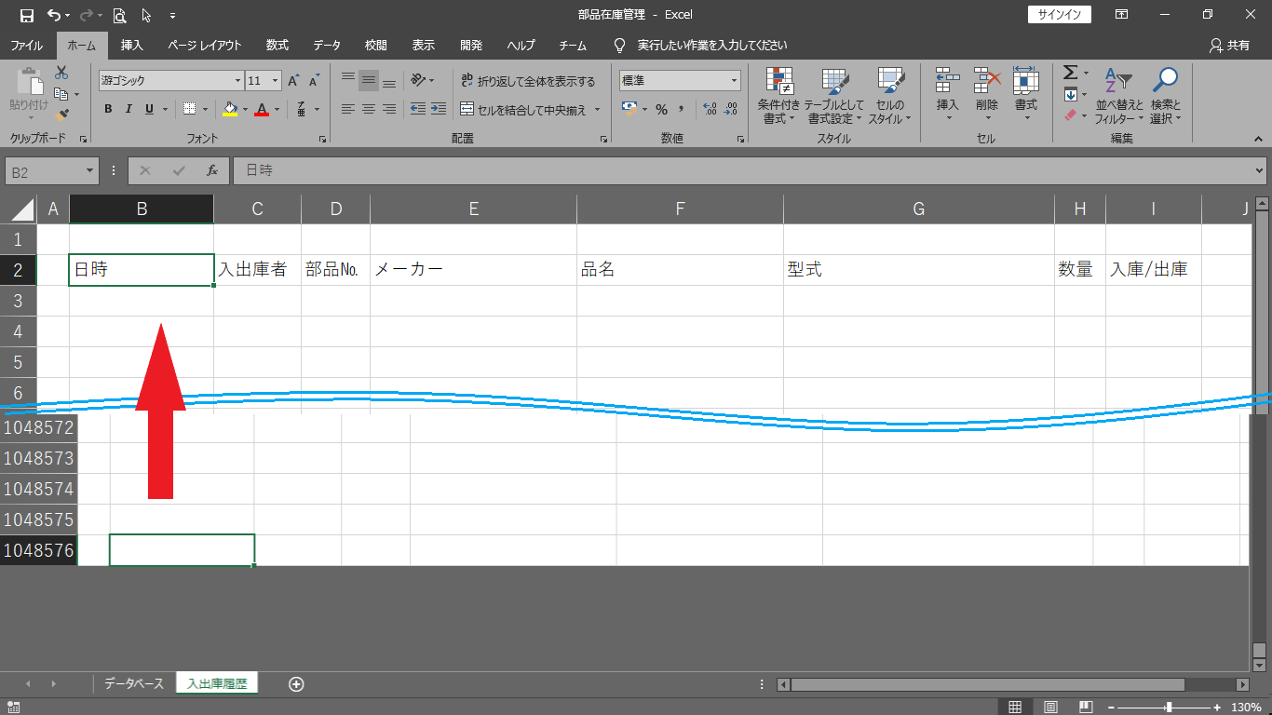
Task: Toggle Italic formatting
Action: pyautogui.click(x=129, y=109)
